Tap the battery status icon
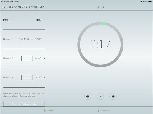The height and width of the screenshot is (114, 153). click(x=150, y=2)
